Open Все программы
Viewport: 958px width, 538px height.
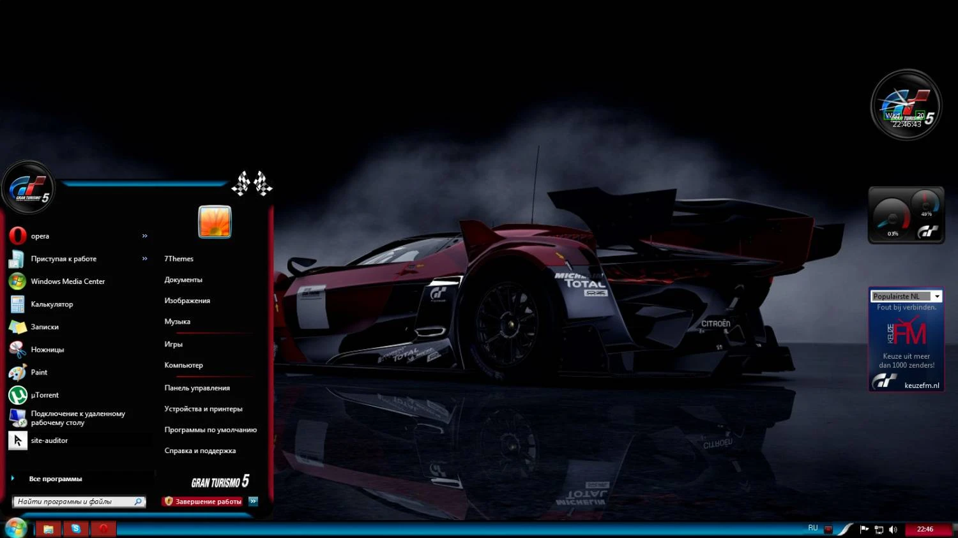coord(56,478)
